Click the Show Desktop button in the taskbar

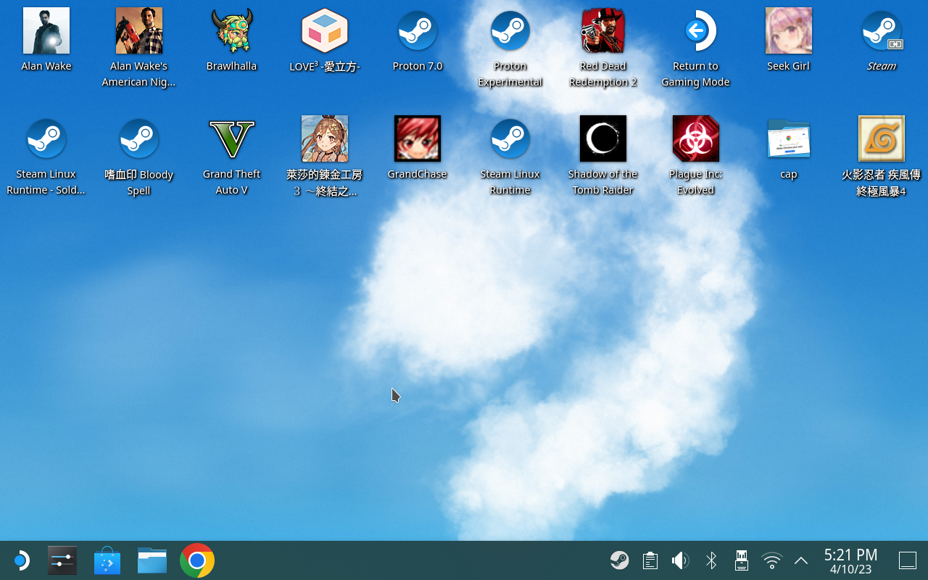click(908, 560)
